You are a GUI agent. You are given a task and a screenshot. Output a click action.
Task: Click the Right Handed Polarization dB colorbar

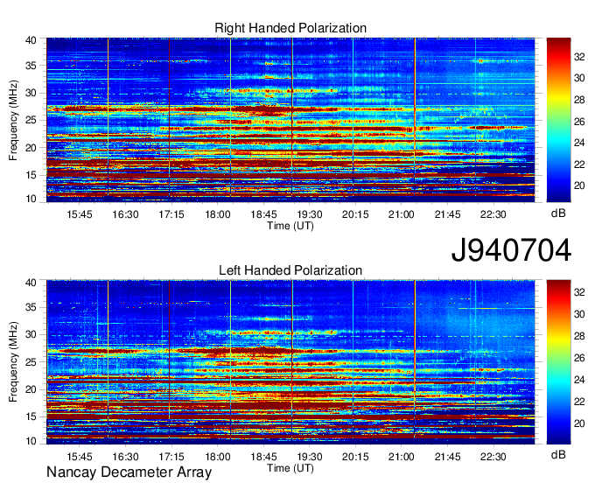pyautogui.click(x=558, y=120)
